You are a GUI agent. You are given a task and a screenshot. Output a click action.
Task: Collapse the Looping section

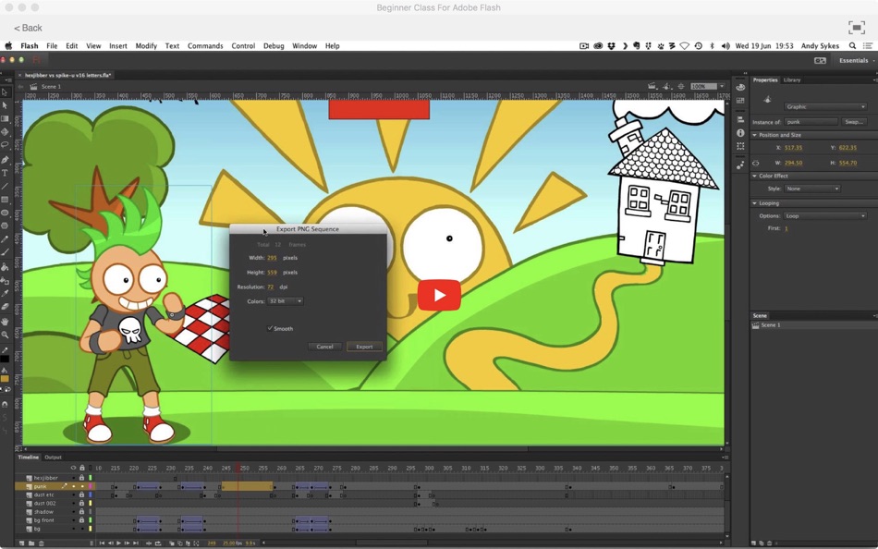pos(755,203)
